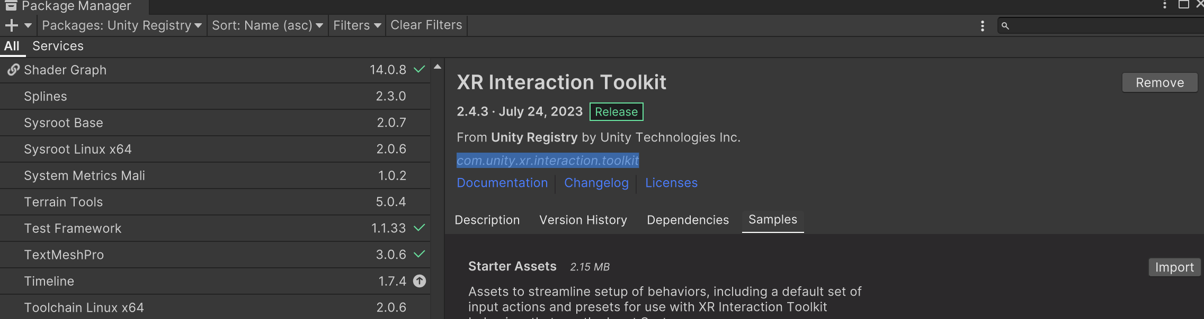Select the Sysroot Linux x64 package
The height and width of the screenshot is (319, 1204).
(215, 149)
